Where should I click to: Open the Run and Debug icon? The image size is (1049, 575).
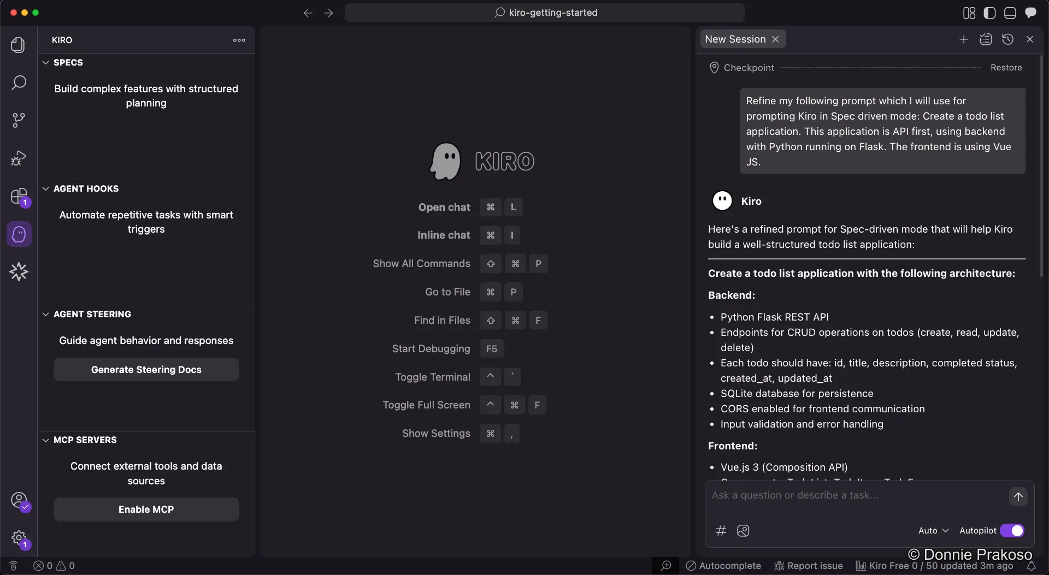coord(18,158)
